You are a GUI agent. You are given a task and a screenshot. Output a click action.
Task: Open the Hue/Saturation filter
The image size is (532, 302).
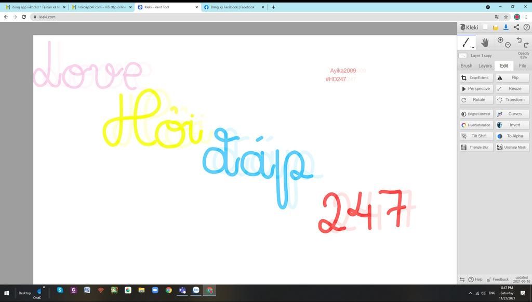pos(476,125)
